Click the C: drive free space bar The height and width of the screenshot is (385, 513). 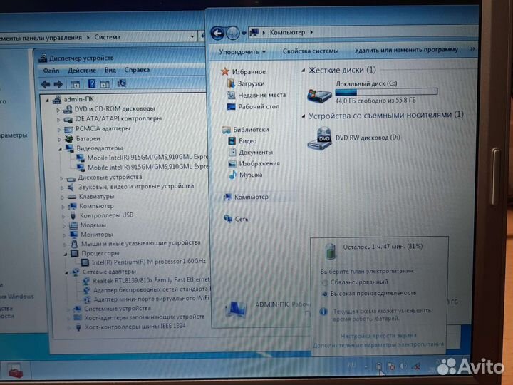click(386, 92)
